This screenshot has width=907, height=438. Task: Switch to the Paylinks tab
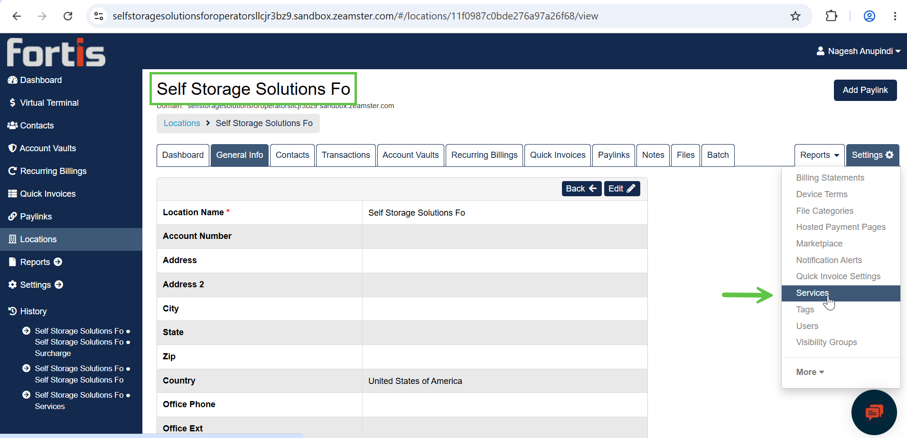point(614,155)
